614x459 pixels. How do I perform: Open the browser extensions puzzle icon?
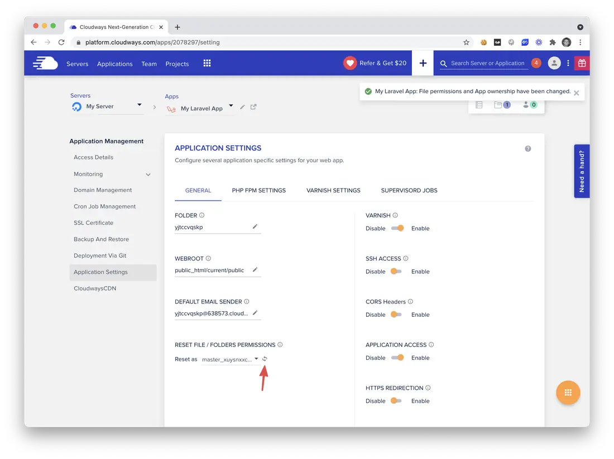pos(553,42)
